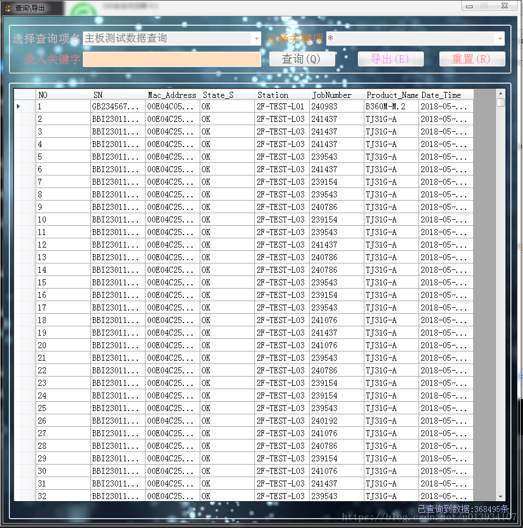Click the 导出(E) export button

[391, 59]
